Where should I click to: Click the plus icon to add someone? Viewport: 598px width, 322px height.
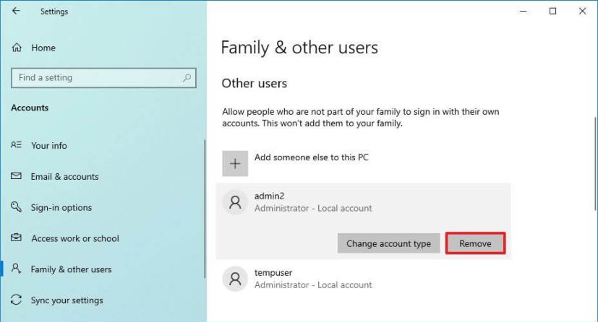click(x=235, y=164)
